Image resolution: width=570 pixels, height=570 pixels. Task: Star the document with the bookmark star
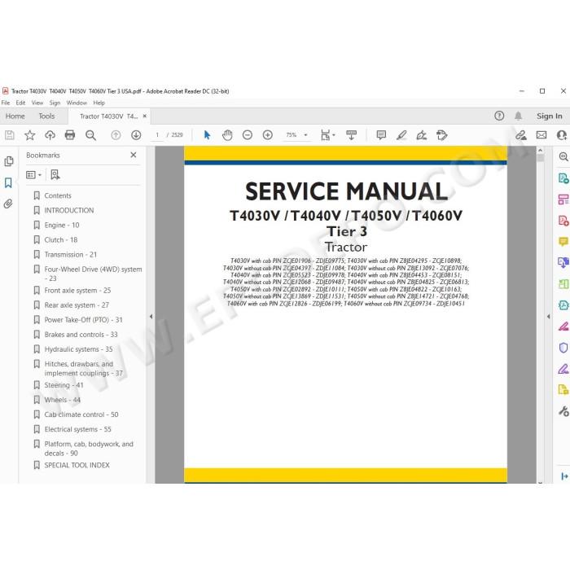click(x=30, y=135)
